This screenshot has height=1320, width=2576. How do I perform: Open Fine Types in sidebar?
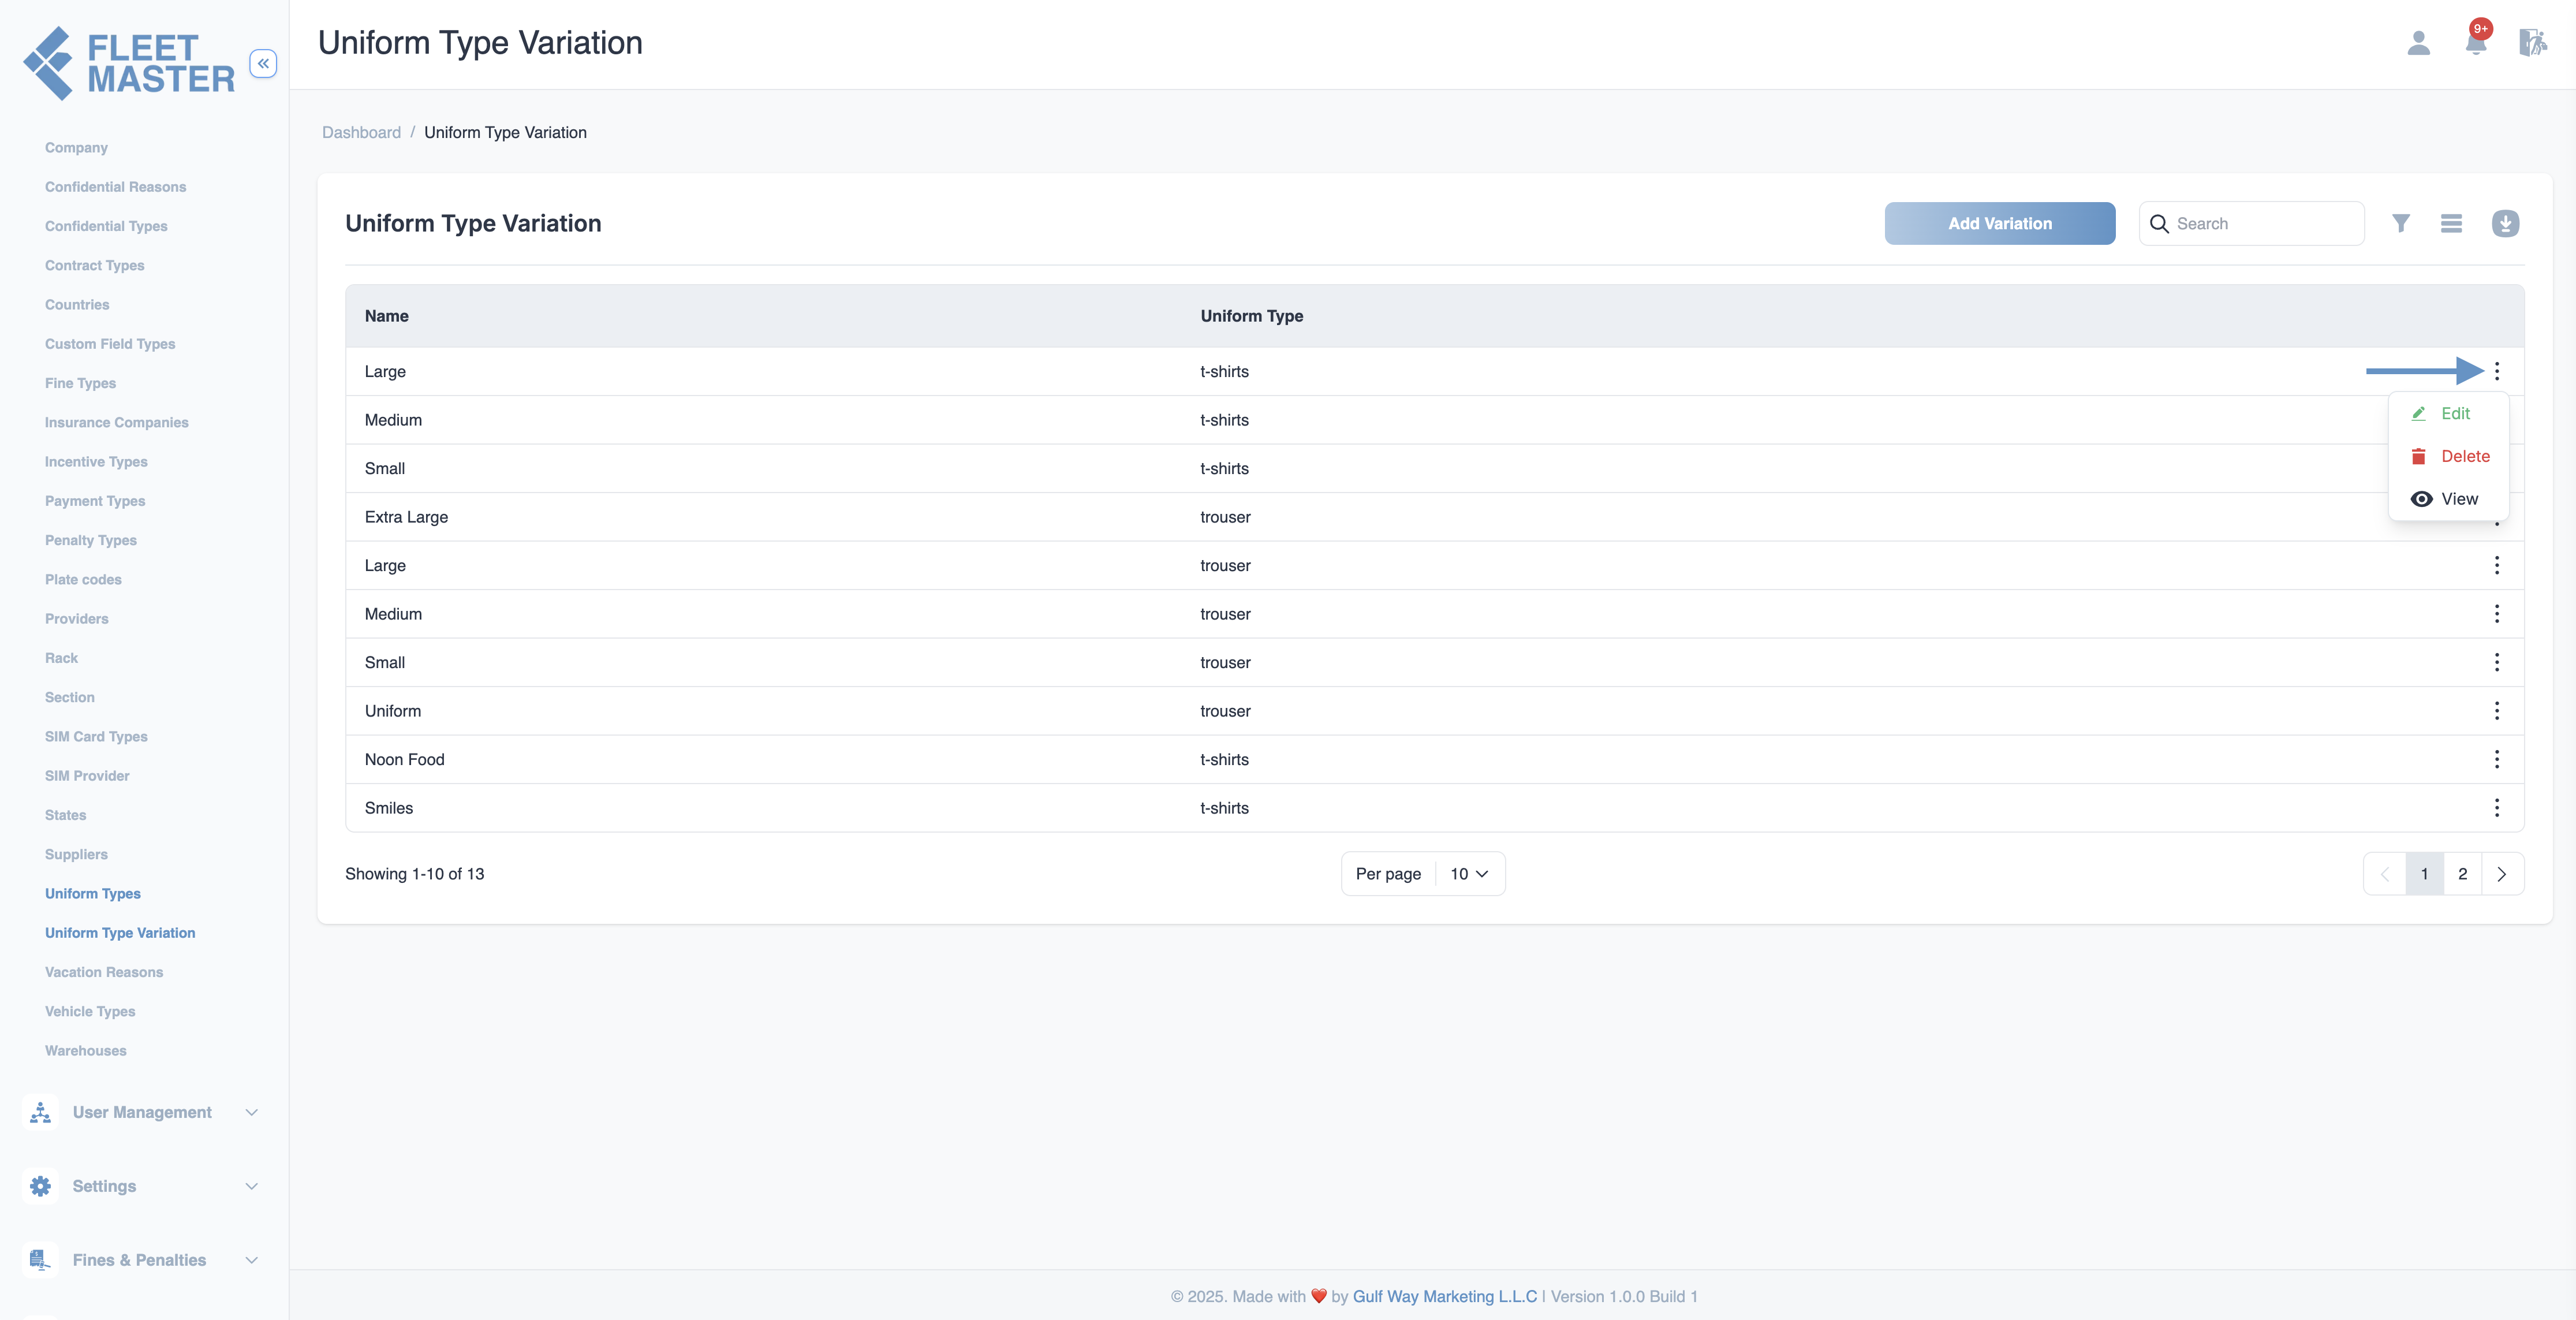coord(80,383)
